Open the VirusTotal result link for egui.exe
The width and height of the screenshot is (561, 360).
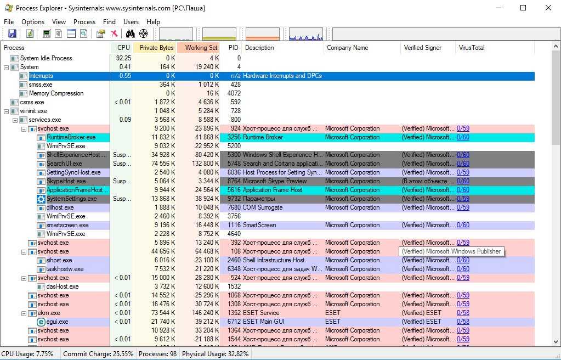point(463,322)
